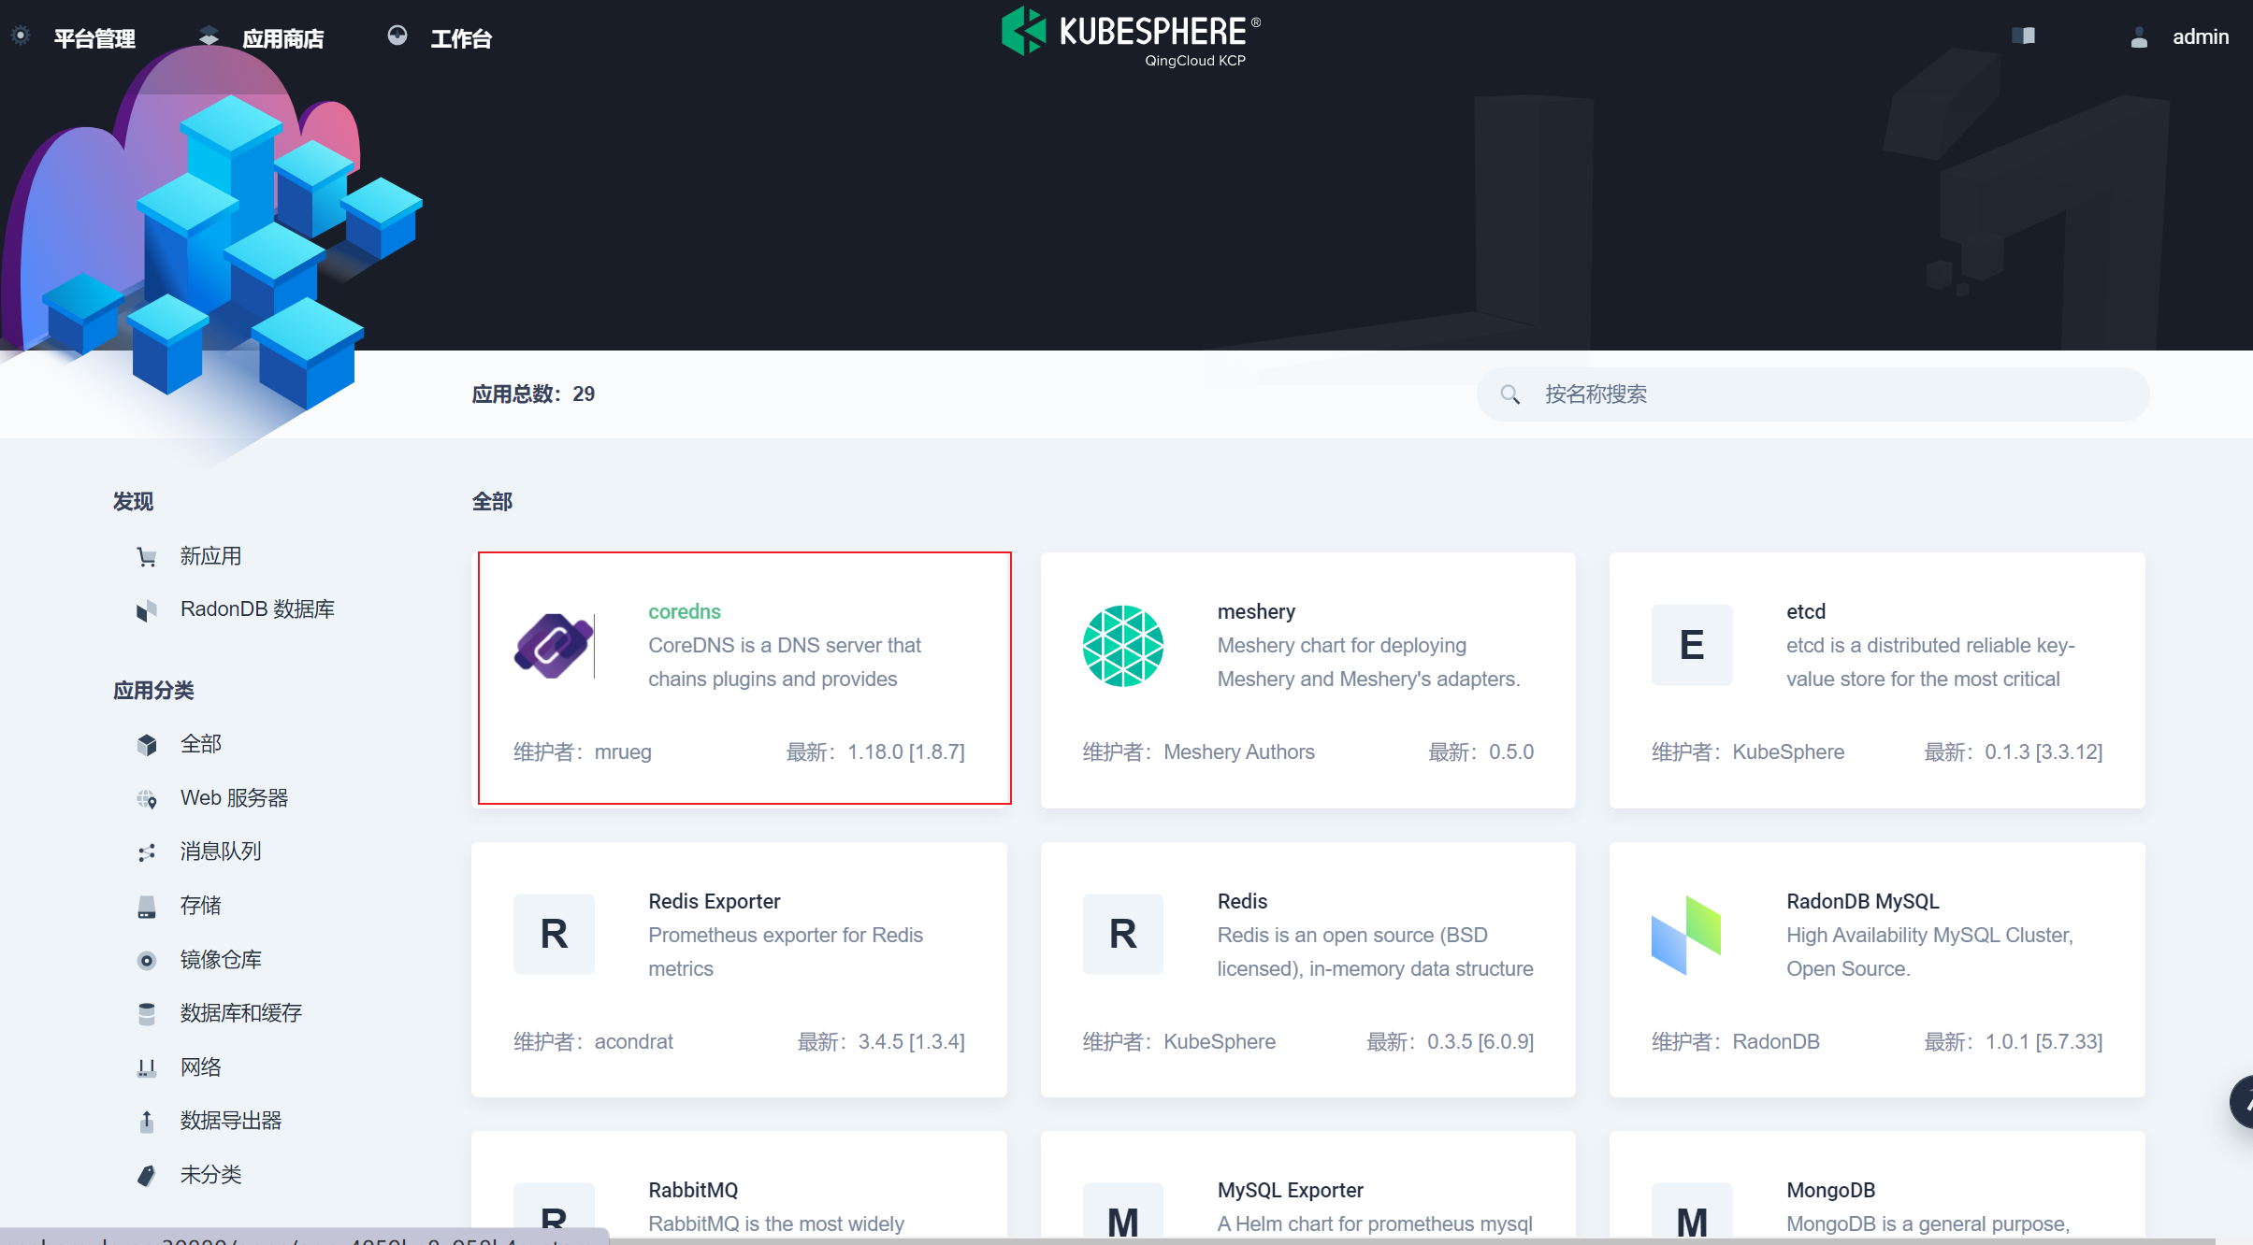Click the search magnifier icon
Image resolution: width=2253 pixels, height=1245 pixels.
1509,394
